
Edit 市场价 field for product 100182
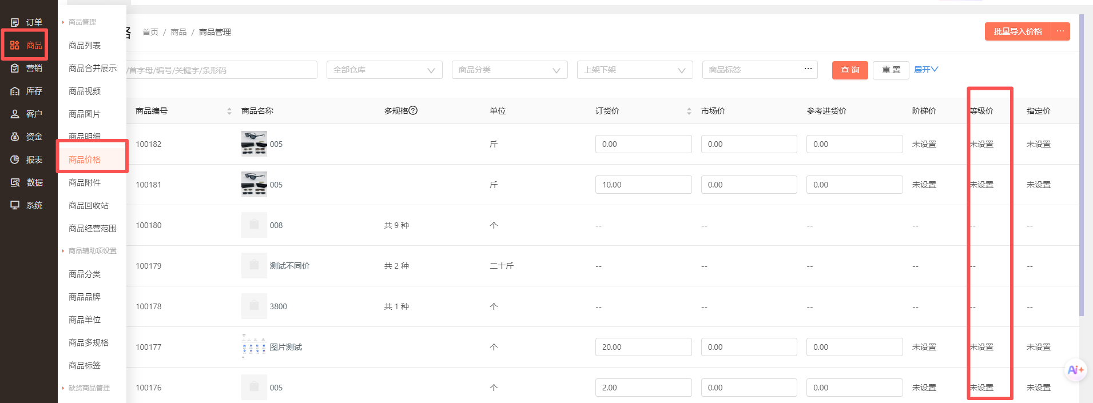coord(749,144)
